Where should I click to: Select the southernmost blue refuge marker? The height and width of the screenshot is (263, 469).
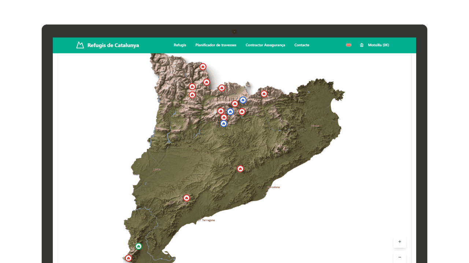coord(224,123)
